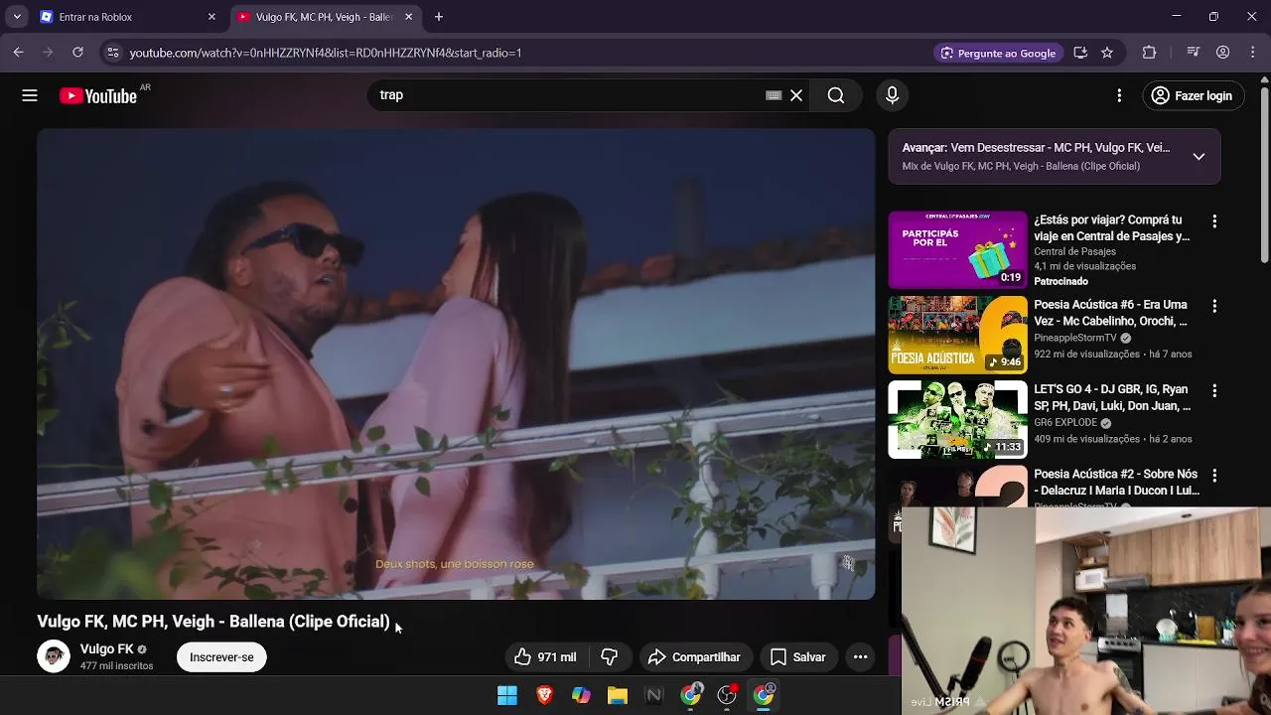This screenshot has width=1271, height=715.
Task: Open YouTube settings three-dot menu
Action: [1119, 95]
